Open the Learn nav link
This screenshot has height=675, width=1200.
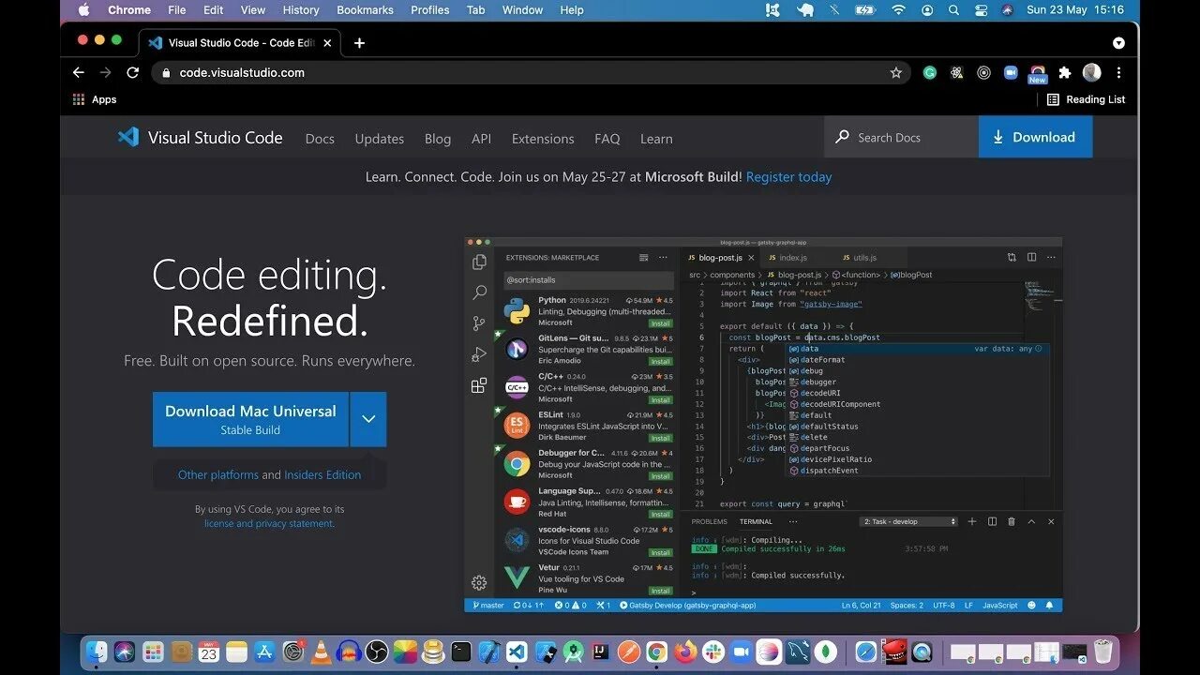pyautogui.click(x=656, y=139)
